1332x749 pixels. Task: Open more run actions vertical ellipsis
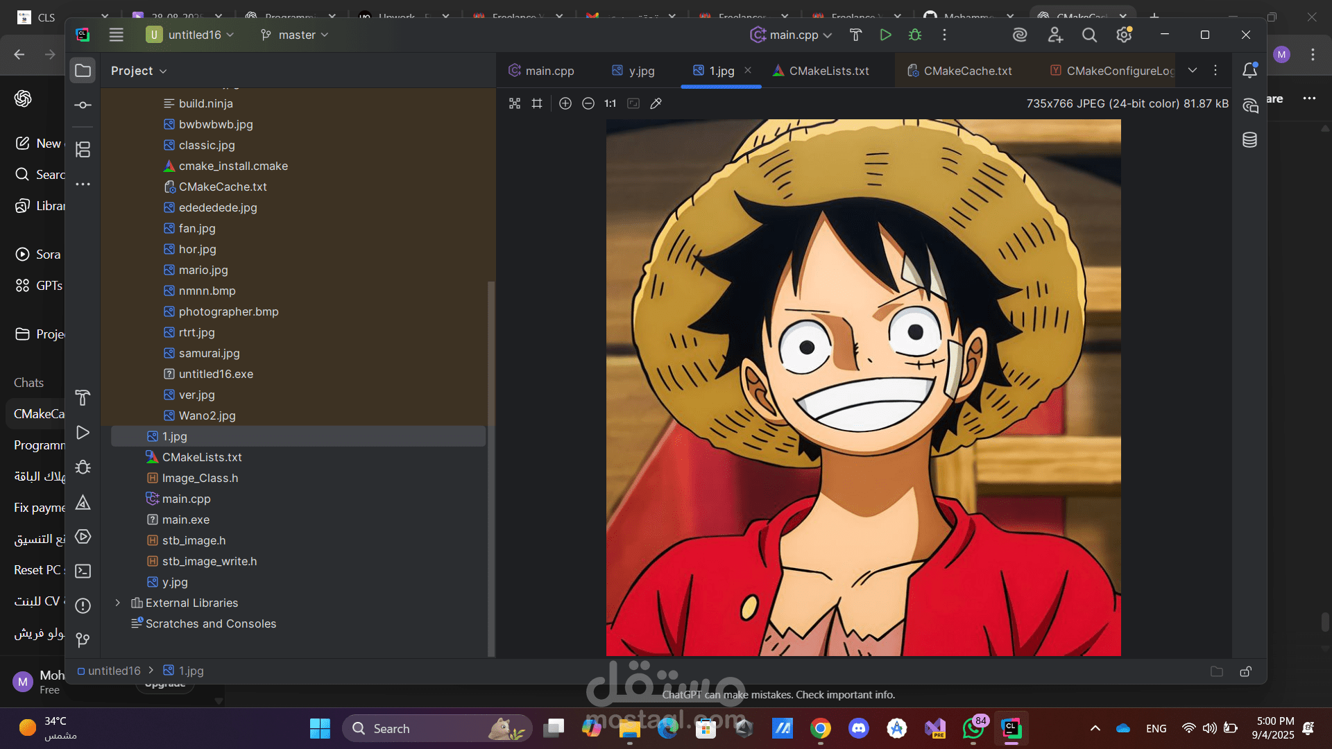[x=944, y=35]
